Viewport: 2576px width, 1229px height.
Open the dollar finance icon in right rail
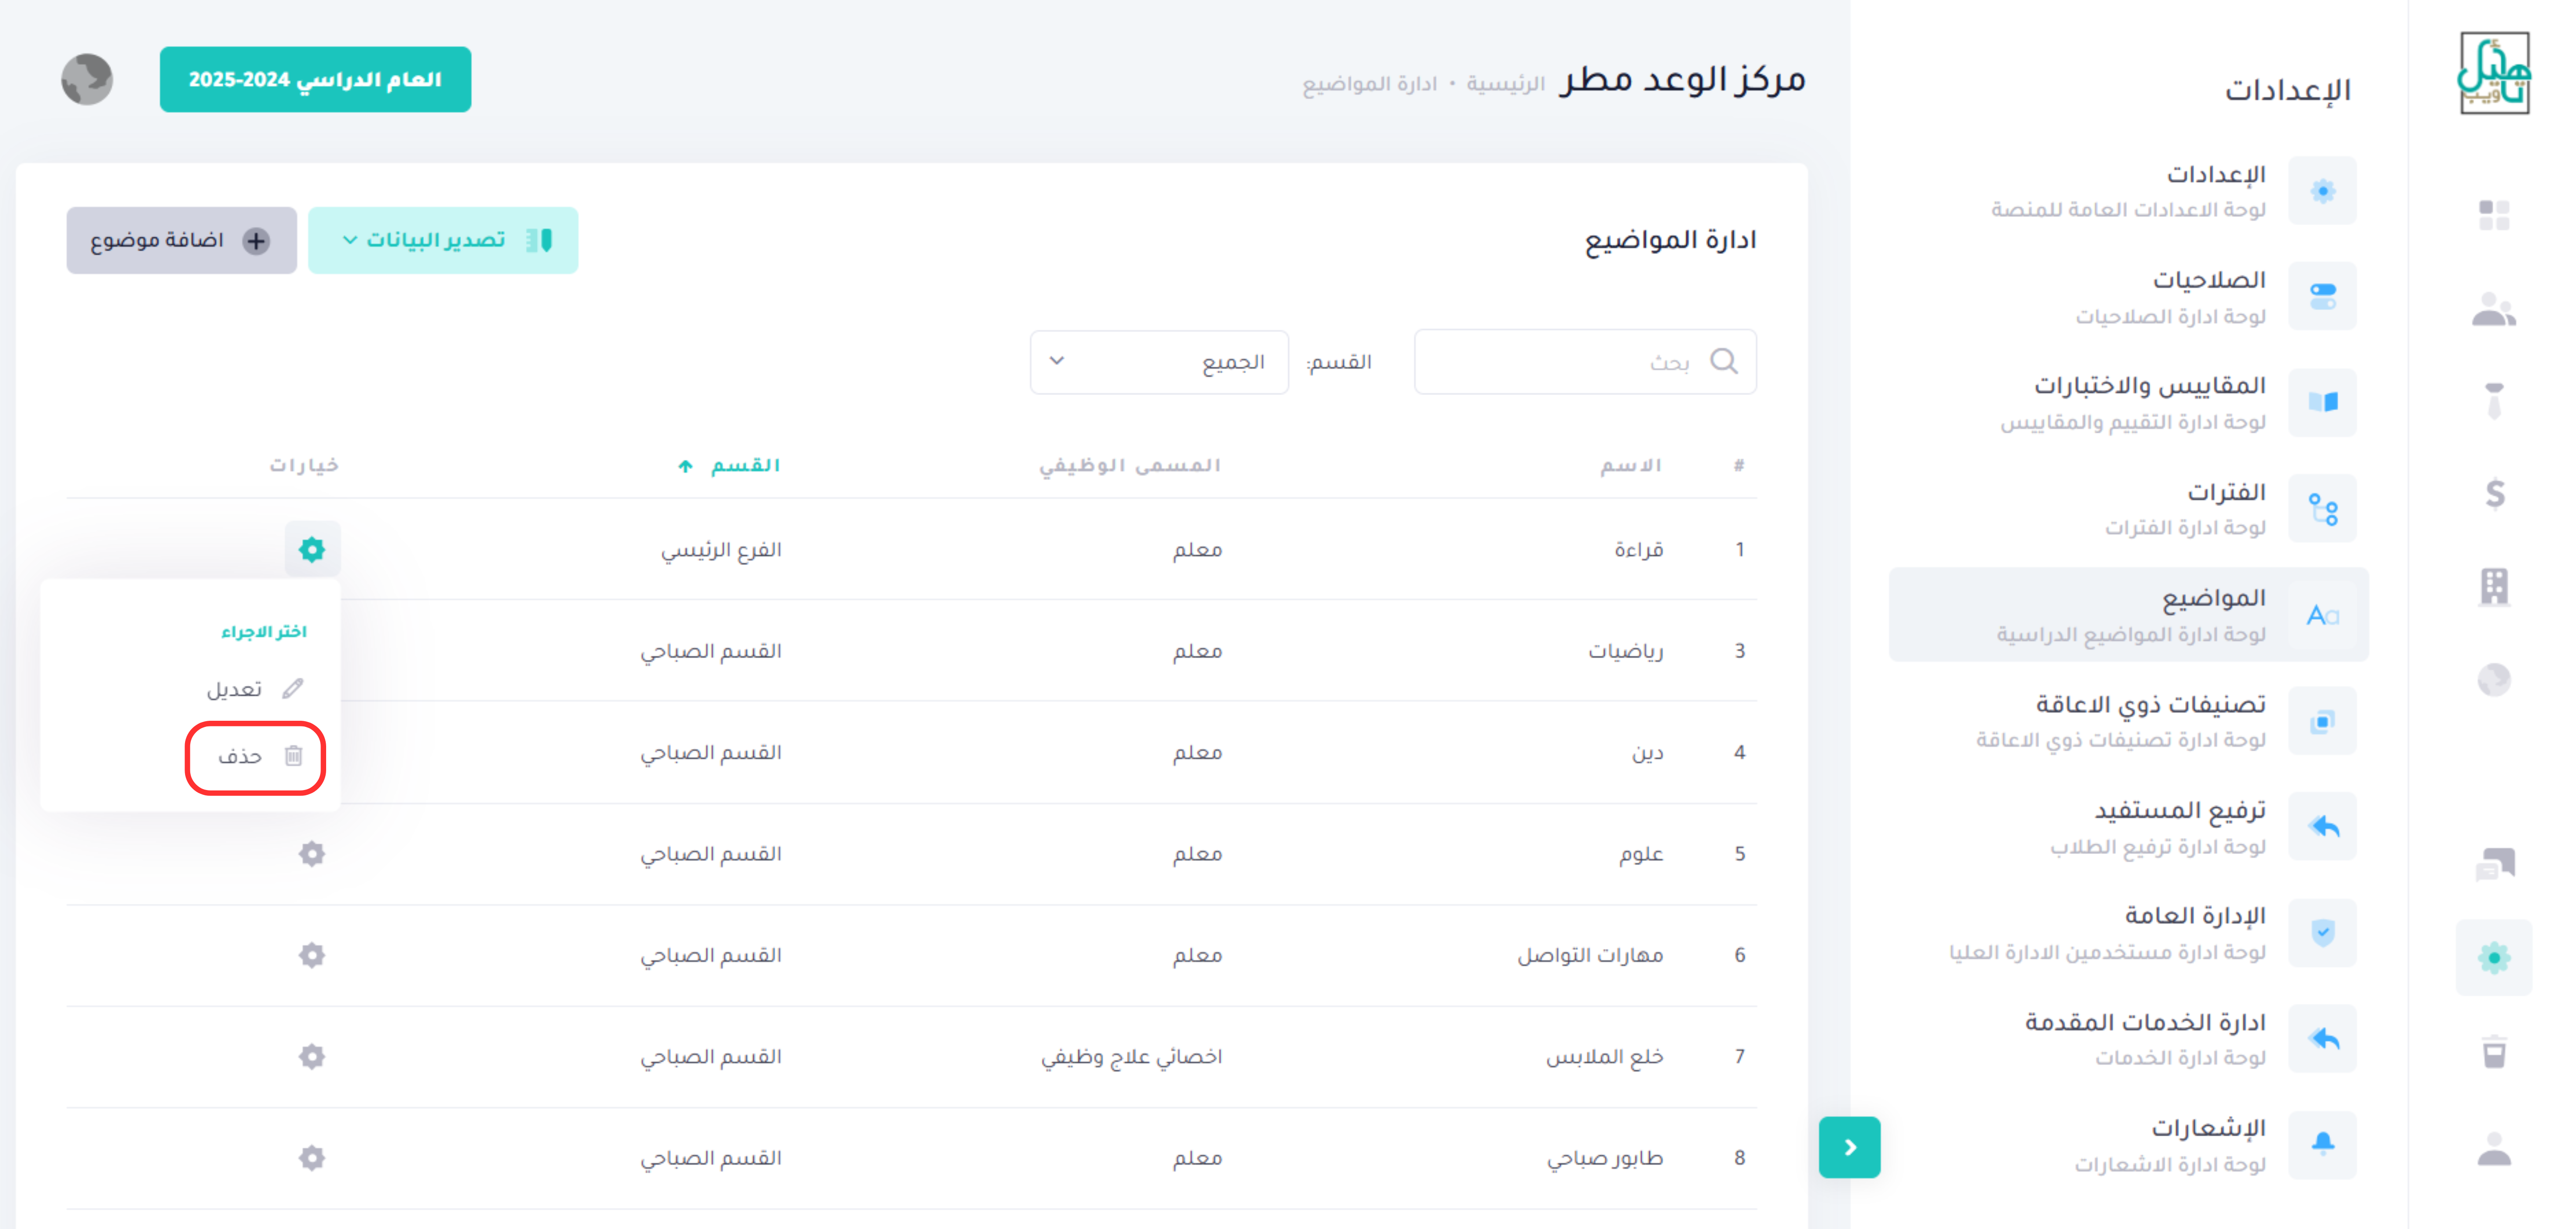(2494, 493)
